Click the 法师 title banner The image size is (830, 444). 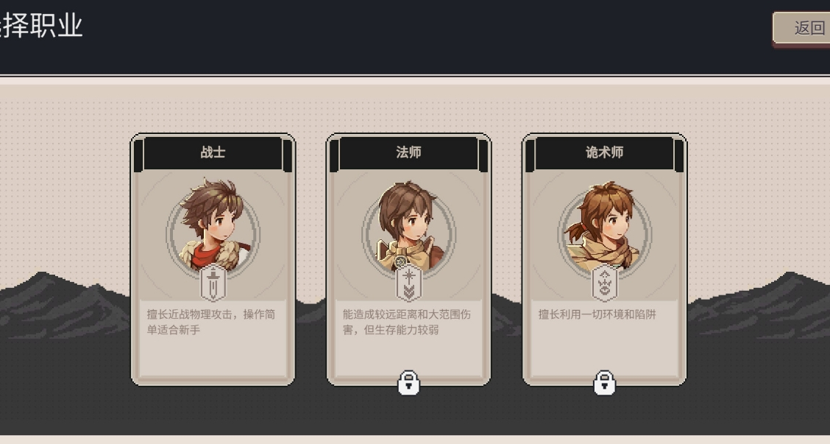coord(408,152)
